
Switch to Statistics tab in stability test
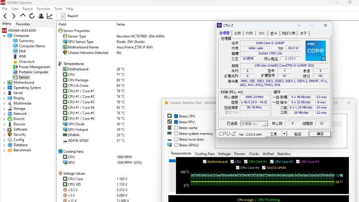pos(284,154)
